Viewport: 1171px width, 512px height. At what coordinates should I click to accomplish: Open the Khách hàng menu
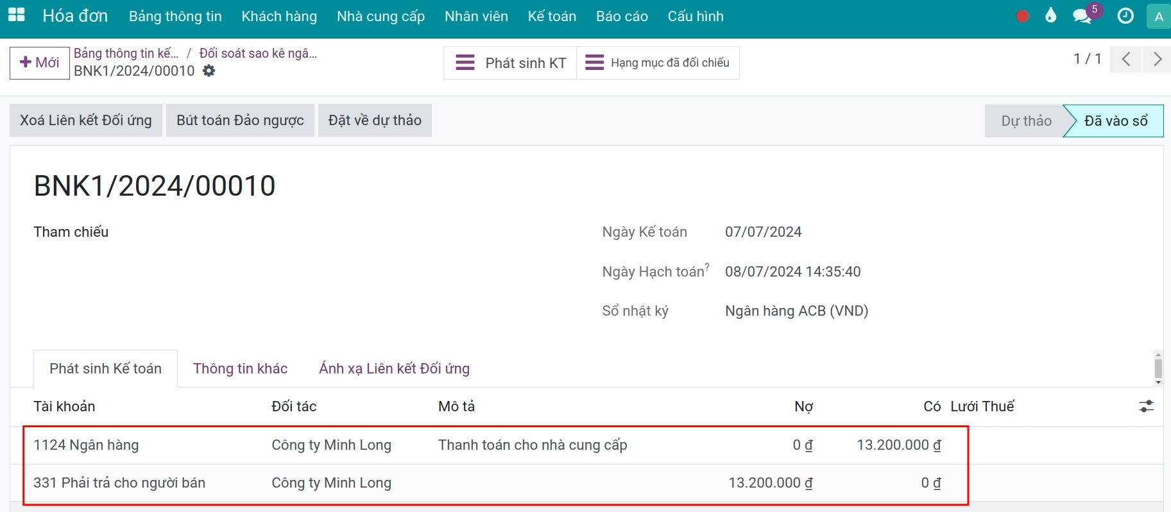point(279,16)
